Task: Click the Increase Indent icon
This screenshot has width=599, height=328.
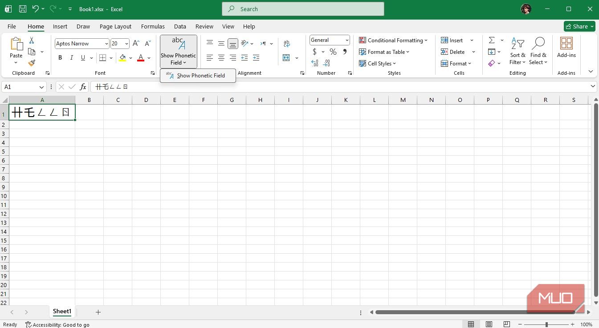Action: point(256,58)
